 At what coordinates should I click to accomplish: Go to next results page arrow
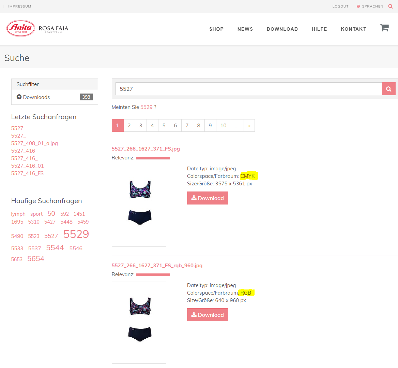pyautogui.click(x=249, y=126)
